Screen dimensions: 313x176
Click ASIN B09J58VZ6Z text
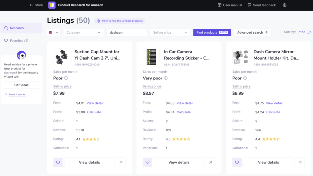click(x=266, y=65)
